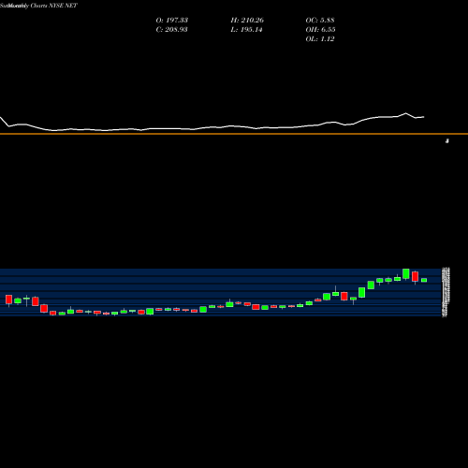Screen dimensions: 468x468
Task: Click the axis label 5 below the orange line
Action: click(447, 141)
